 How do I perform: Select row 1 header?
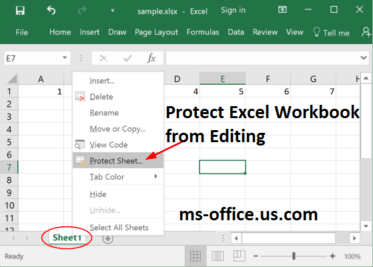[x=9, y=91]
